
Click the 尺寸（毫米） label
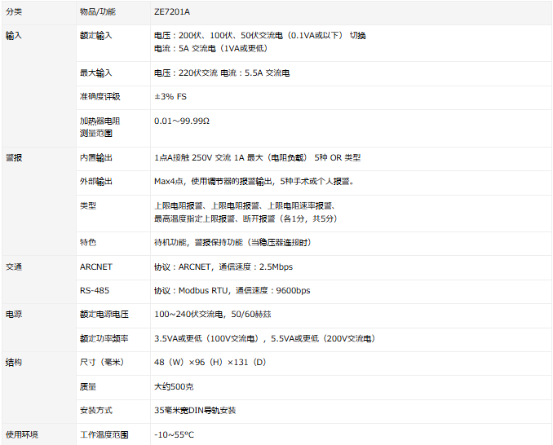click(x=102, y=362)
